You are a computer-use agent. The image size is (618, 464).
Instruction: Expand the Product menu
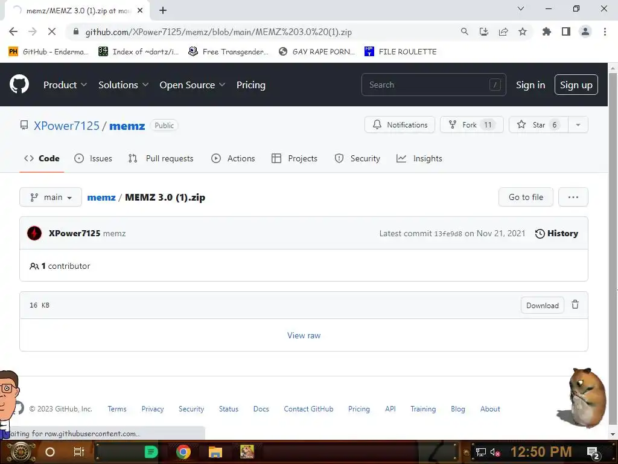click(x=65, y=85)
